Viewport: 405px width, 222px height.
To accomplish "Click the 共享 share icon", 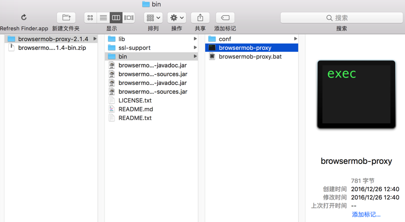I will point(200,18).
